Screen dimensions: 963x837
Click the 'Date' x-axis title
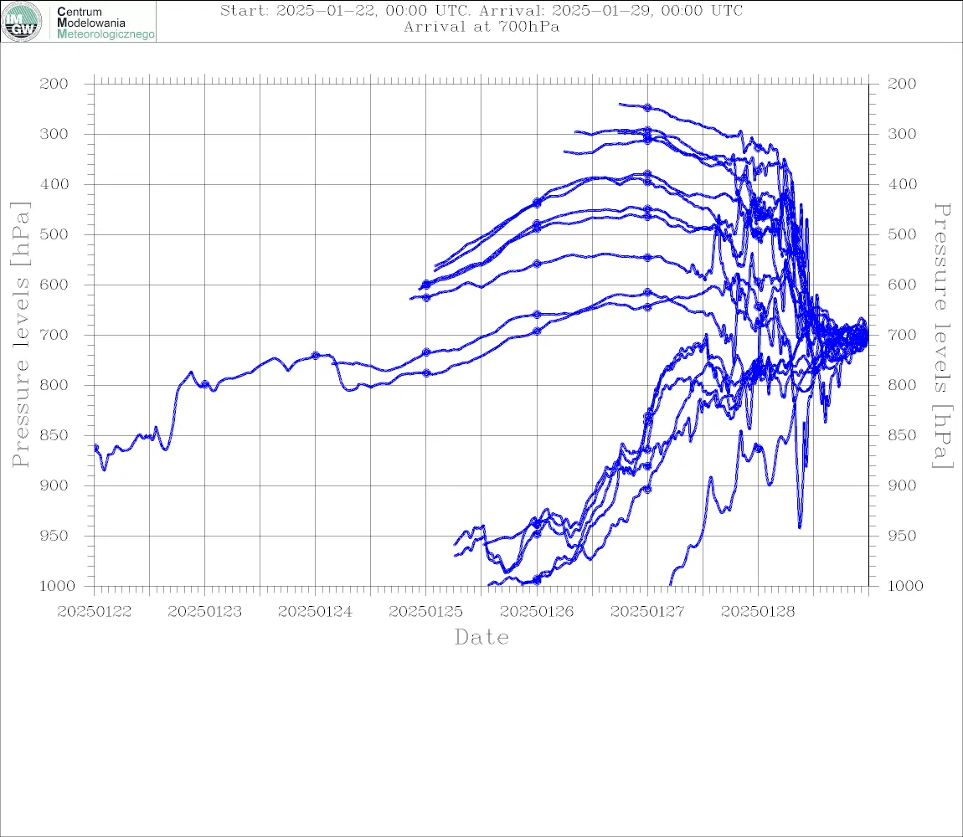(481, 638)
